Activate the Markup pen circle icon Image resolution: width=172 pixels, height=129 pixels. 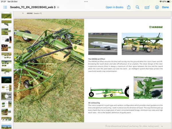[157, 7]
